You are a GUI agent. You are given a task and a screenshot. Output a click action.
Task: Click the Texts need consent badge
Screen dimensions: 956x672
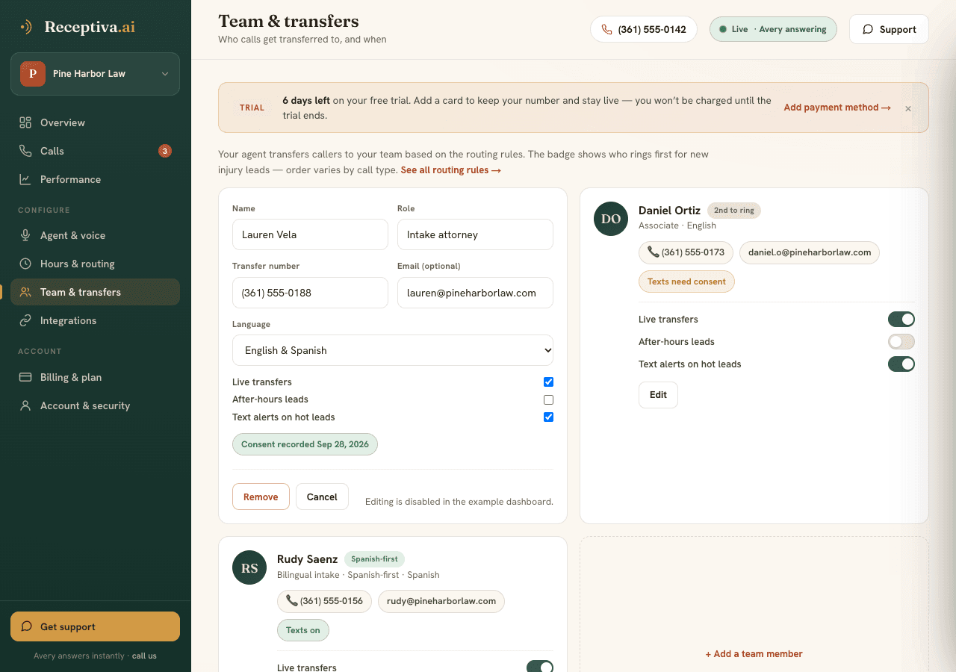[x=686, y=281]
